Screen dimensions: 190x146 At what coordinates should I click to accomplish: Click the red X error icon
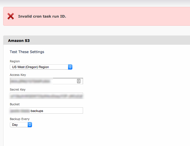pos(11,16)
